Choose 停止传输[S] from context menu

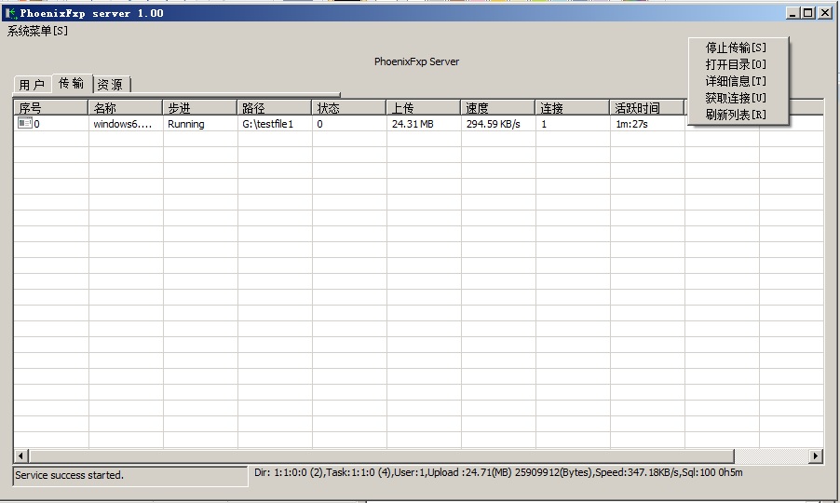pyautogui.click(x=736, y=48)
